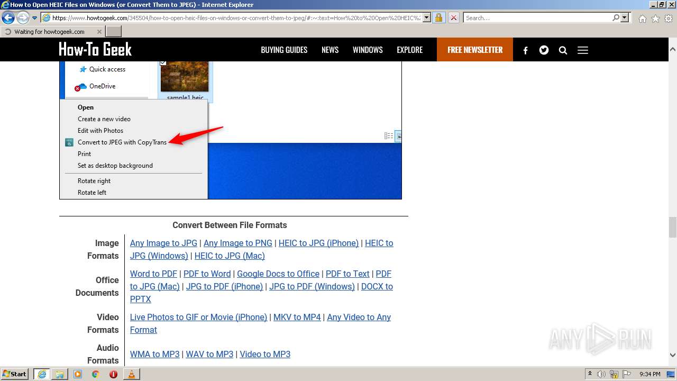Click the taskbar clock 9:34 PM
Image resolution: width=677 pixels, height=381 pixels.
point(650,374)
